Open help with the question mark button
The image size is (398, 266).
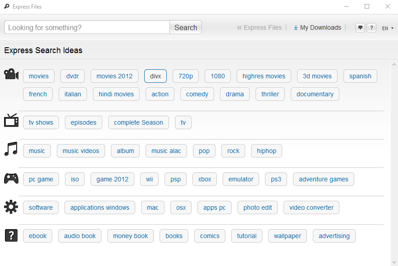[x=371, y=28]
